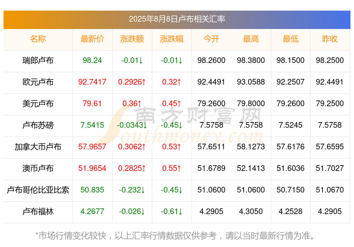
Task: Click change percent -0.61↓
Action: [172, 211]
